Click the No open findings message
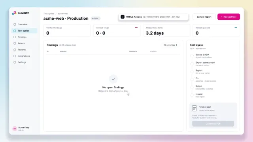Screen dimensions: 253x142 (x=113, y=87)
